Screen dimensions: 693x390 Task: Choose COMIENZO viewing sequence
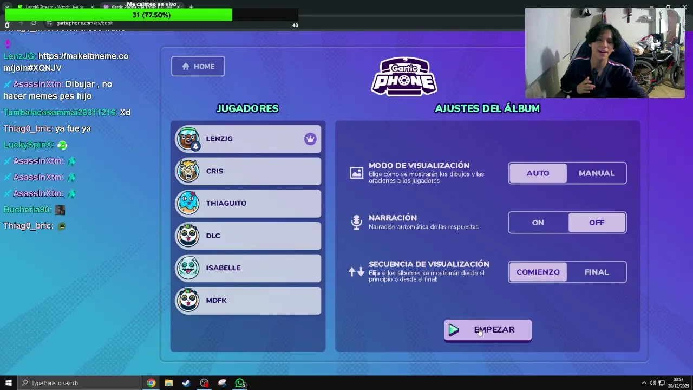point(538,272)
